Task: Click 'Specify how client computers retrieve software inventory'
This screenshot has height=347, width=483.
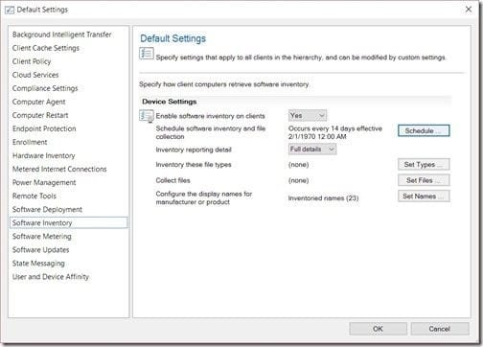Action: click(224, 84)
